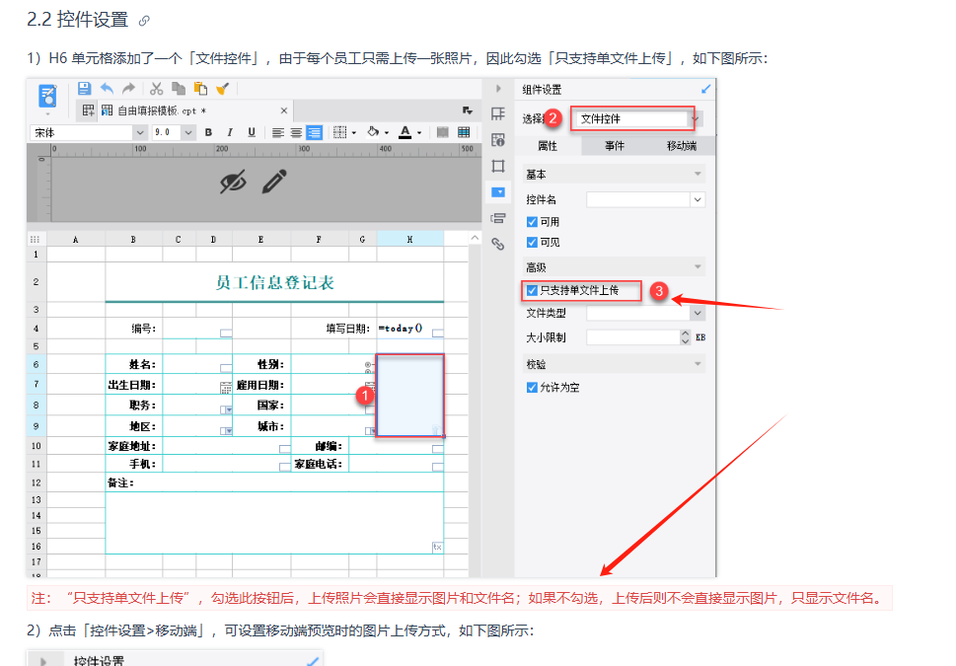The height and width of the screenshot is (666, 956).
Task: Click the add-sheet grid icon beside file tab
Action: click(x=89, y=111)
